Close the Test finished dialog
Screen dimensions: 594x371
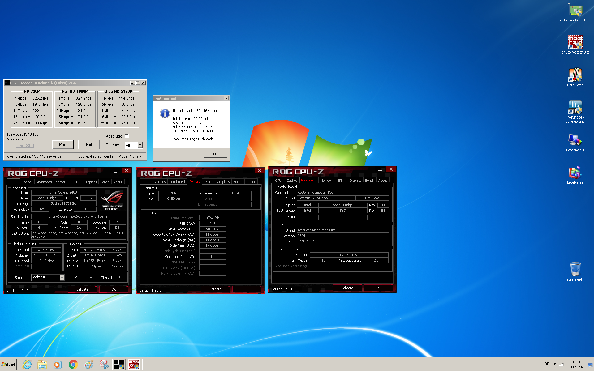[226, 98]
